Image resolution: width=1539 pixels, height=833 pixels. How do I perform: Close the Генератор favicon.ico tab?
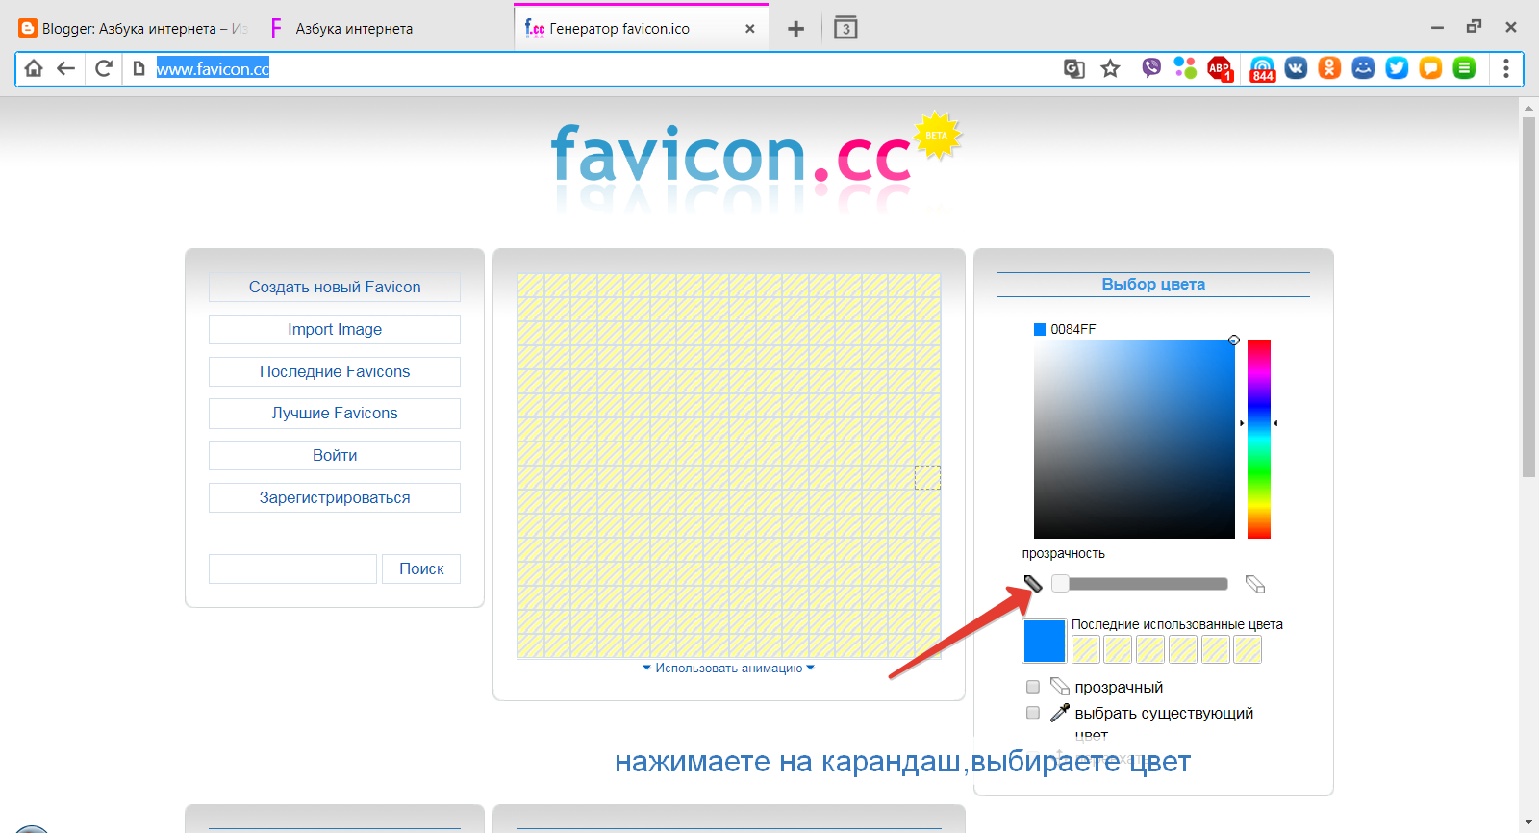point(750,29)
